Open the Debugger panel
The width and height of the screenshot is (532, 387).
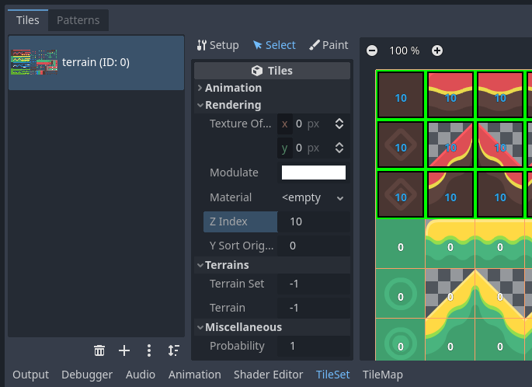[87, 375]
